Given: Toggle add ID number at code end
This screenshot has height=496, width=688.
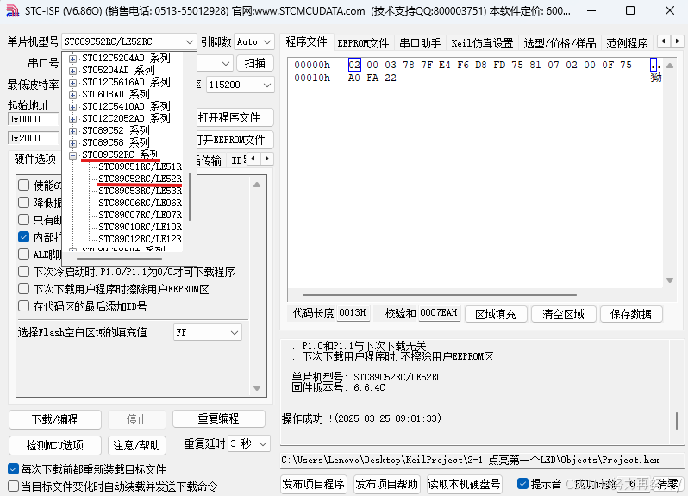Looking at the screenshot, I should [x=23, y=306].
